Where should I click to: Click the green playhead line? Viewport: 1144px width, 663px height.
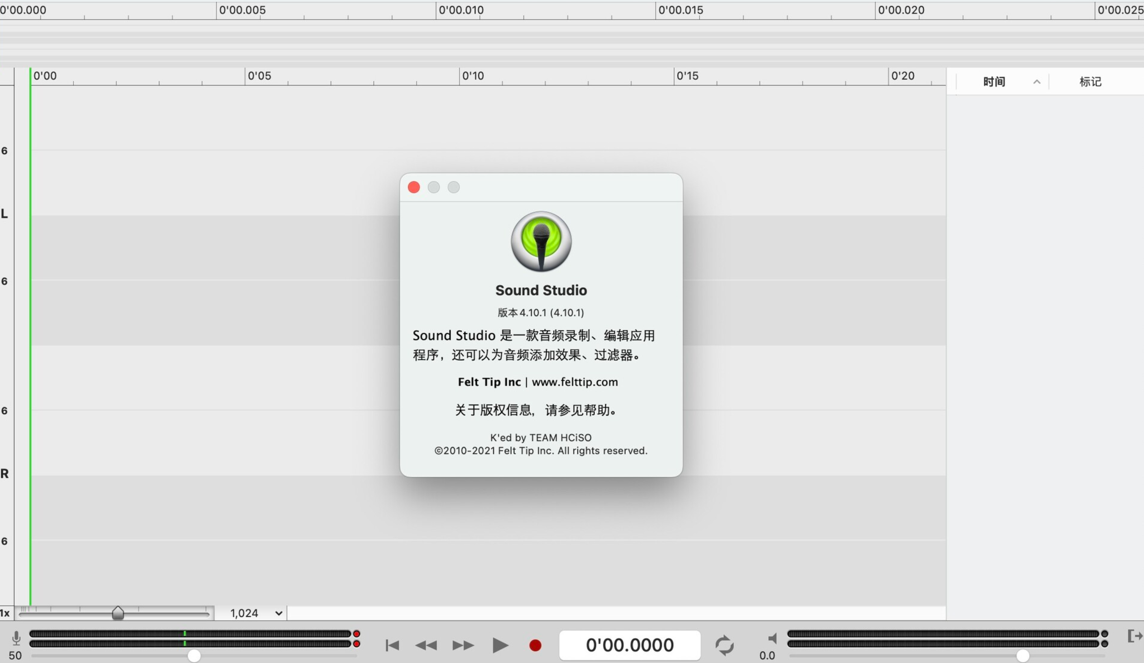(30, 336)
